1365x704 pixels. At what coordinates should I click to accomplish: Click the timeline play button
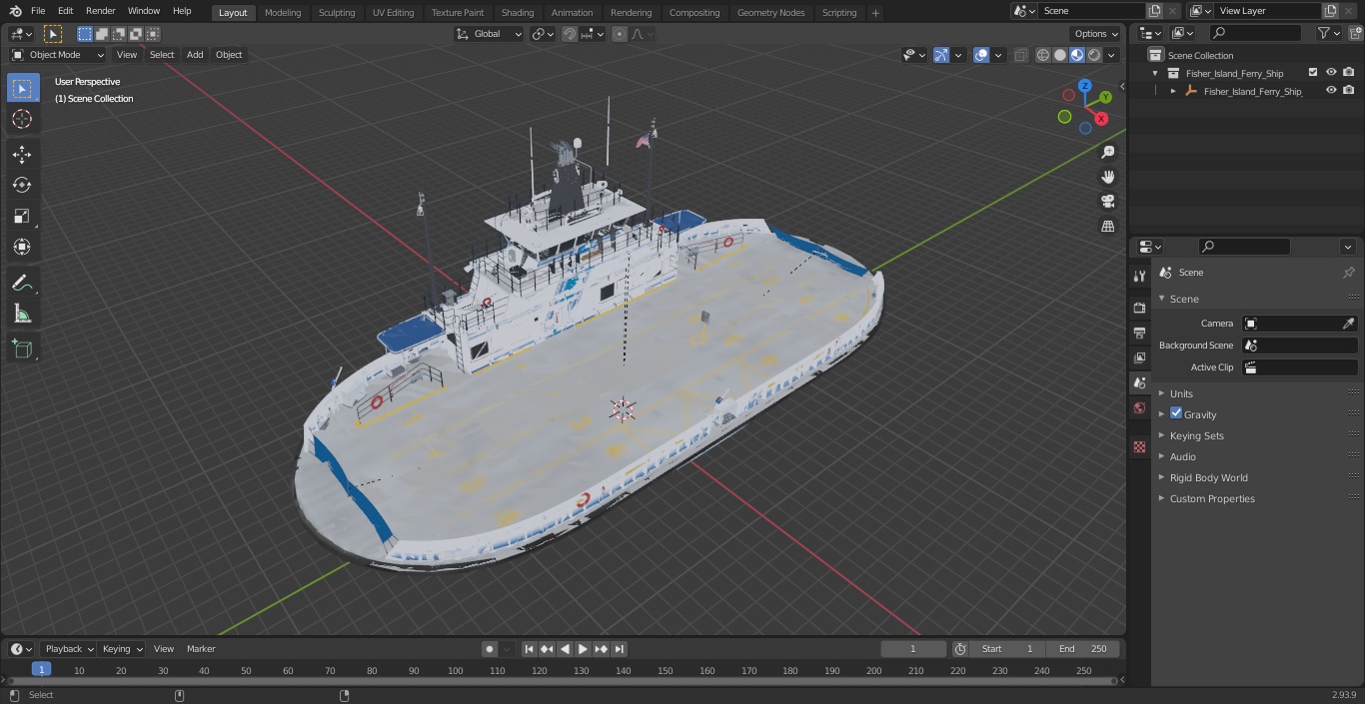[x=583, y=649]
